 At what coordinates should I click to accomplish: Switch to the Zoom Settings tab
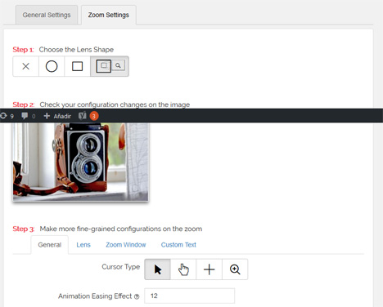[x=109, y=15]
